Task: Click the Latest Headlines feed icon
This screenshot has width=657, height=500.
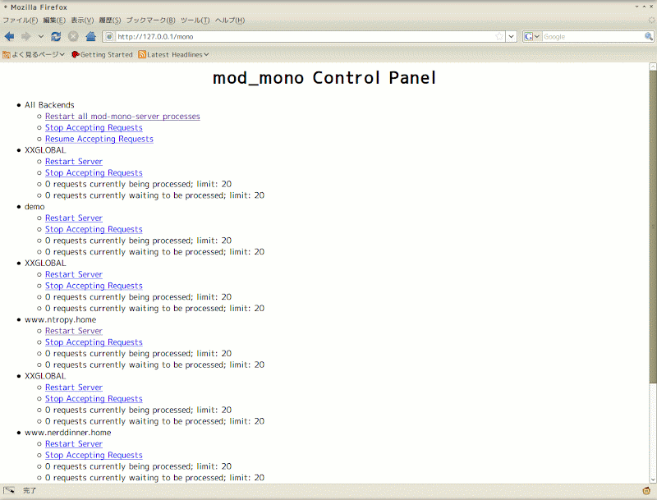Action: 143,53
